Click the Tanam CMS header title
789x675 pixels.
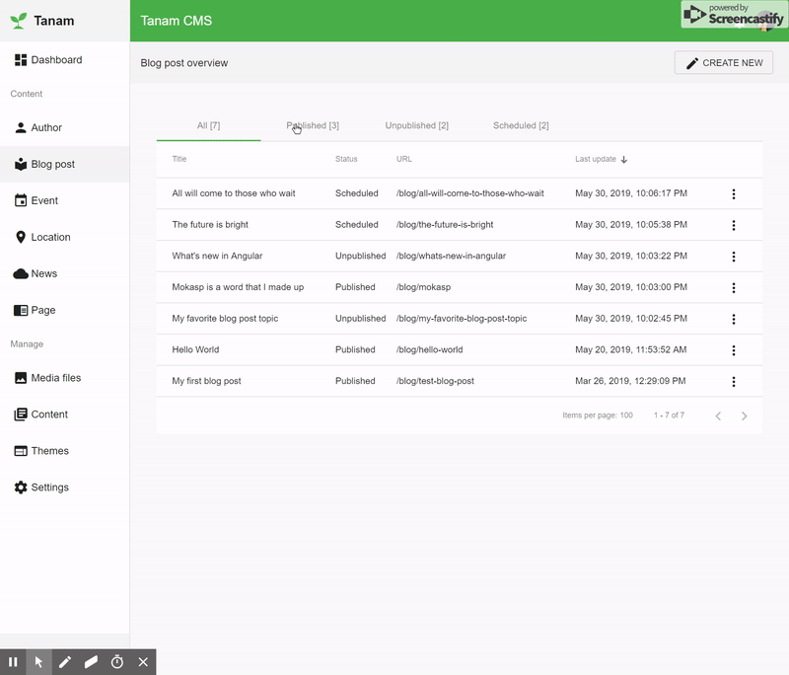coord(177,21)
